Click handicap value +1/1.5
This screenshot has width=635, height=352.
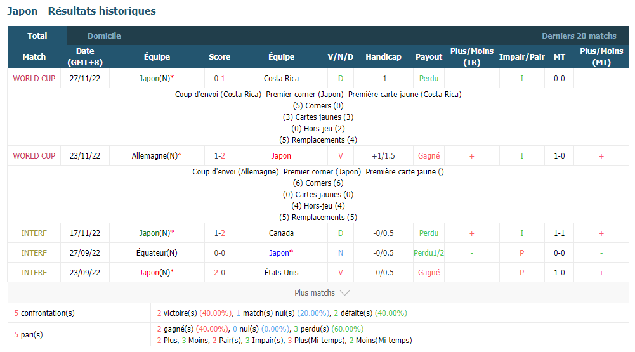point(383,155)
